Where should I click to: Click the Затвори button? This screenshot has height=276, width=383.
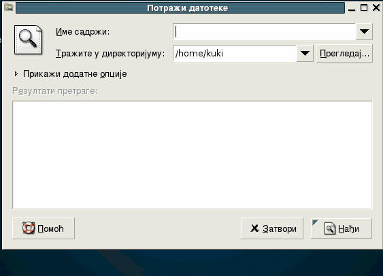pyautogui.click(x=272, y=228)
